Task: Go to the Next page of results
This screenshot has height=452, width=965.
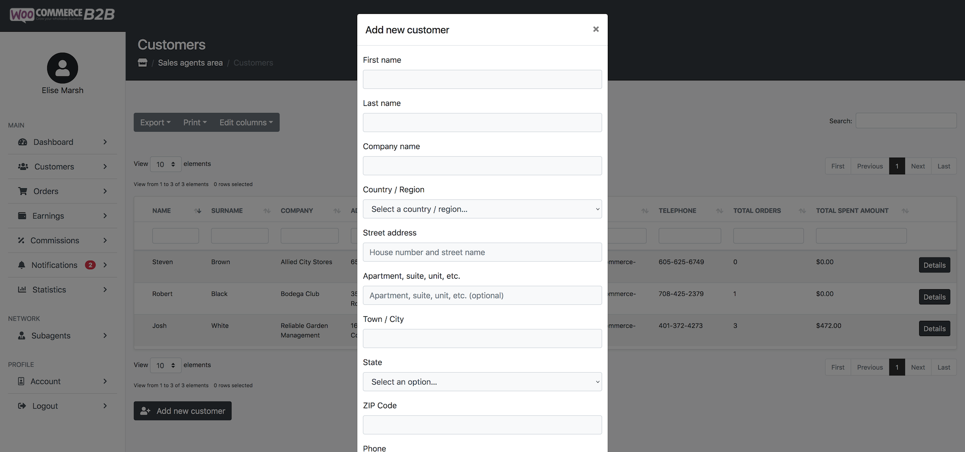Action: 918,166
